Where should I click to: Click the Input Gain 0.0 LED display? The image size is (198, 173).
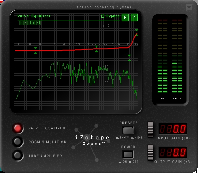click(173, 129)
